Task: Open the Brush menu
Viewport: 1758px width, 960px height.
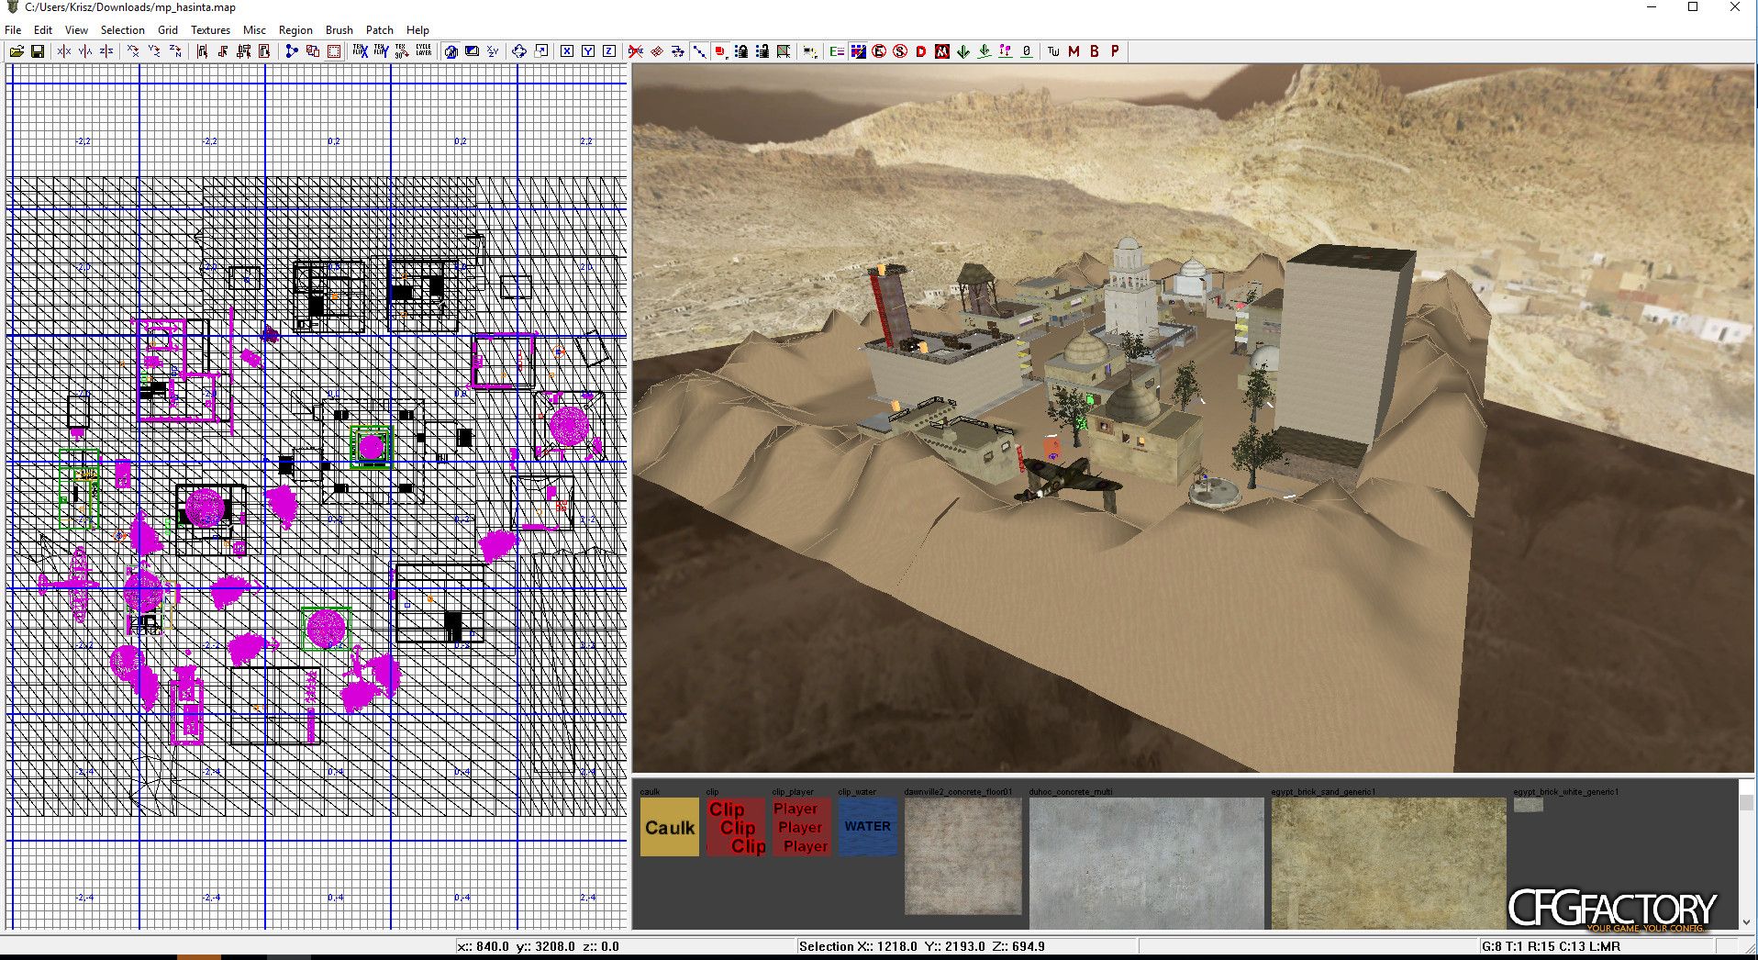Action: click(339, 30)
